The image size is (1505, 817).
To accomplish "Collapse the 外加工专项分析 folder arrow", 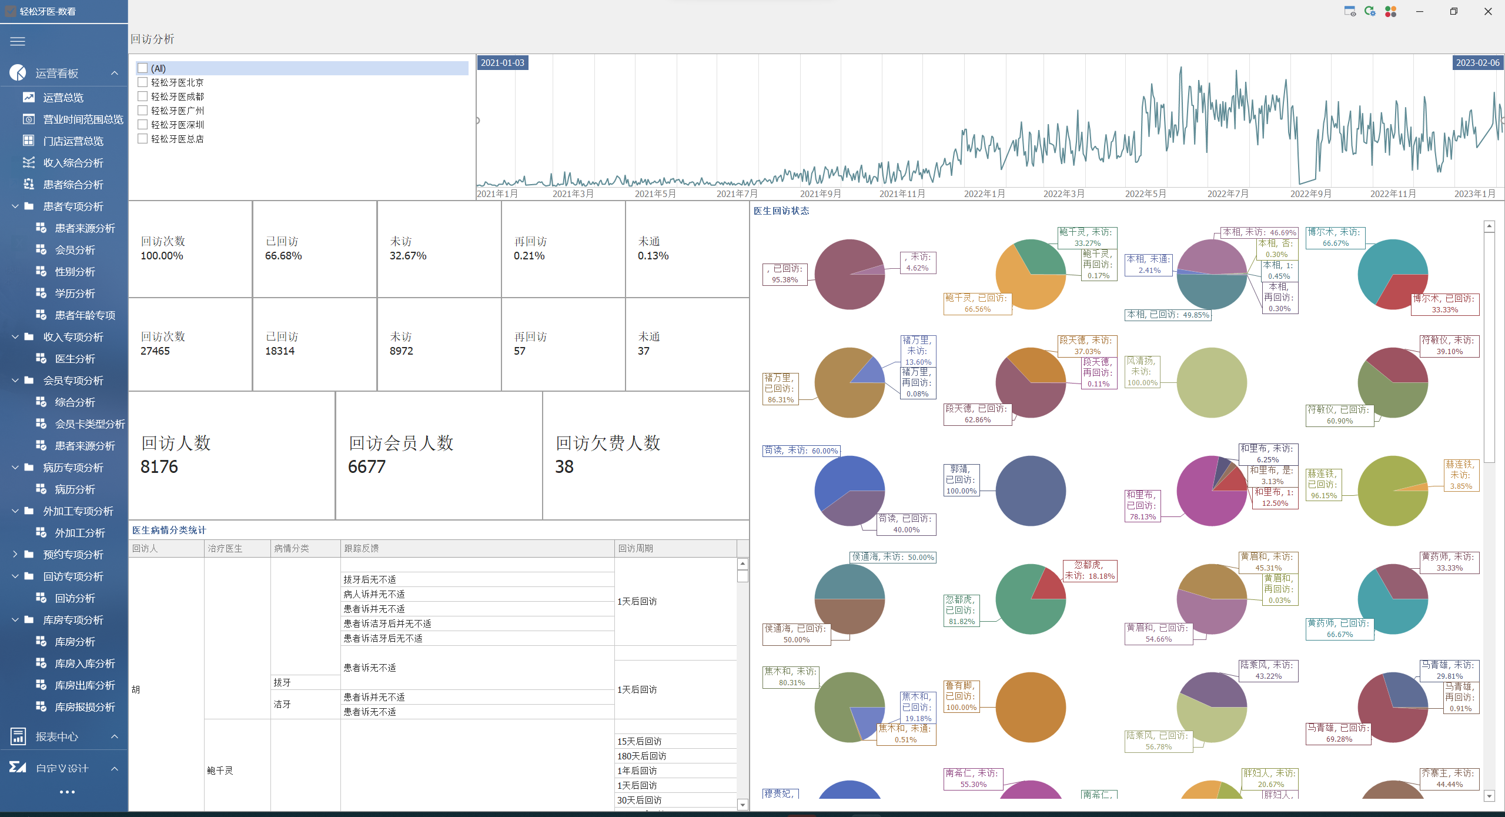I will point(15,511).
